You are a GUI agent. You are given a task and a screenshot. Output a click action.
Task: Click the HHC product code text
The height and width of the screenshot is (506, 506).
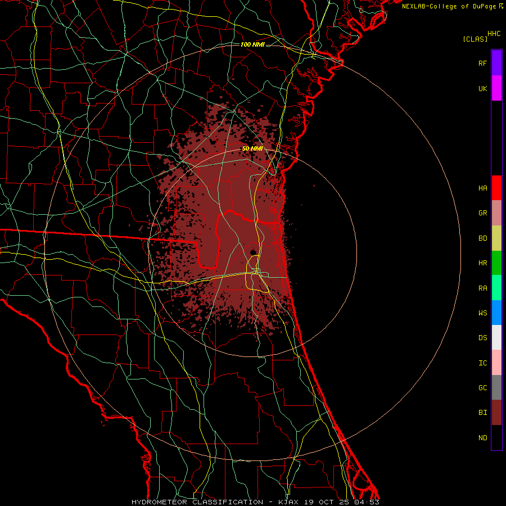[494, 34]
